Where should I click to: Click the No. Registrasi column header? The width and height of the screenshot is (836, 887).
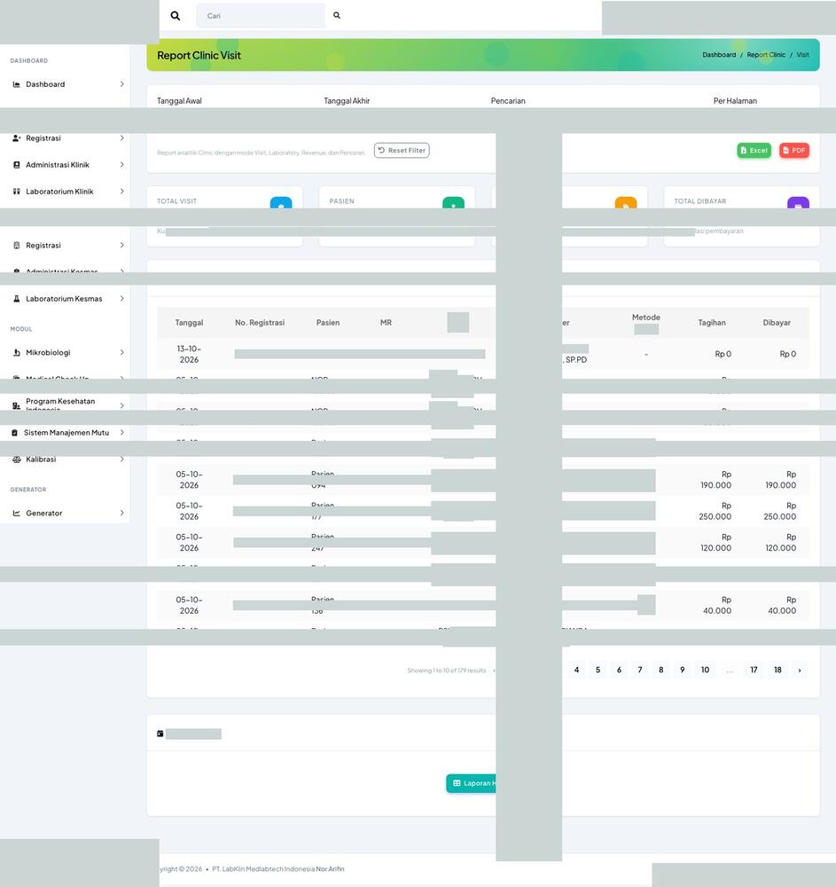[x=260, y=323]
